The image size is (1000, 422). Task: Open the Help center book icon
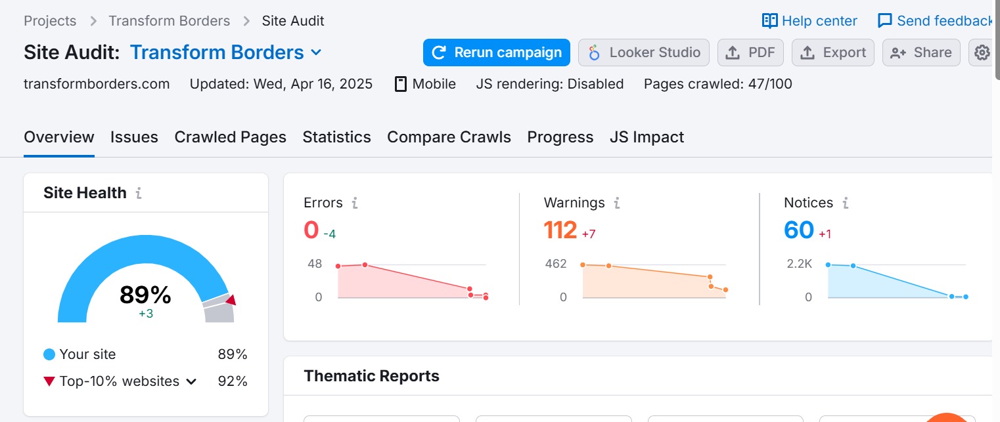tap(769, 21)
